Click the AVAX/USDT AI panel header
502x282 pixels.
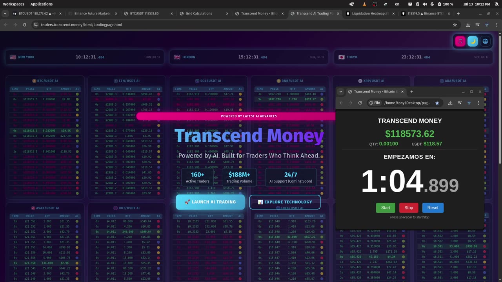click(45, 208)
